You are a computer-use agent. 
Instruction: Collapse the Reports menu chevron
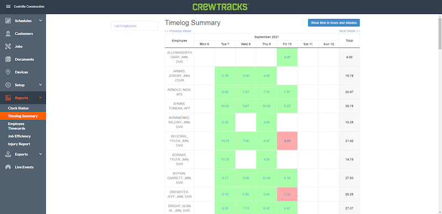tap(40, 98)
